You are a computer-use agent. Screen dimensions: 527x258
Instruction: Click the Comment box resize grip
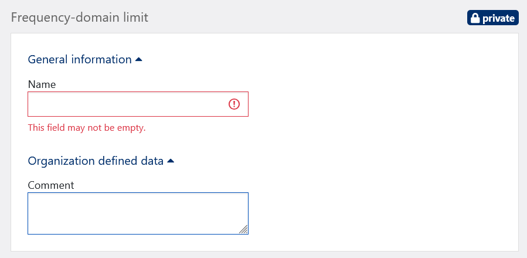[x=243, y=229]
